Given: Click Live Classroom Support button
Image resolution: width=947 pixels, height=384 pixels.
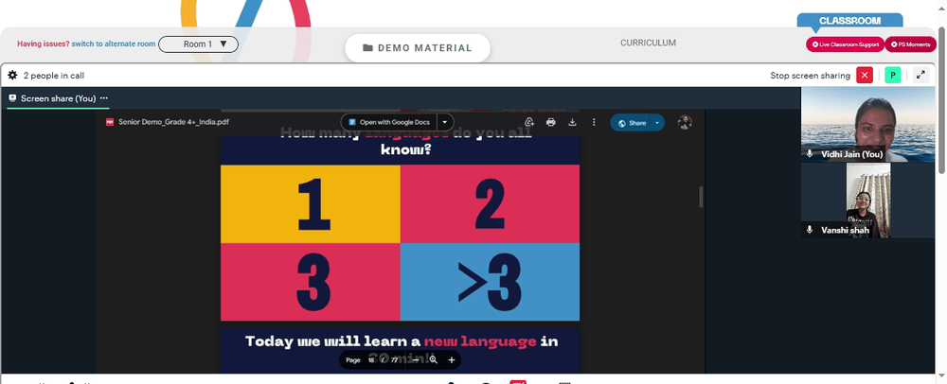Looking at the screenshot, I should [x=845, y=44].
